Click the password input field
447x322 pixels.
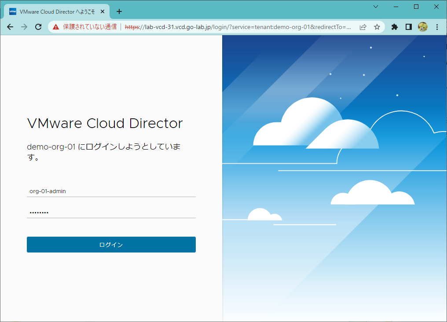(111, 212)
